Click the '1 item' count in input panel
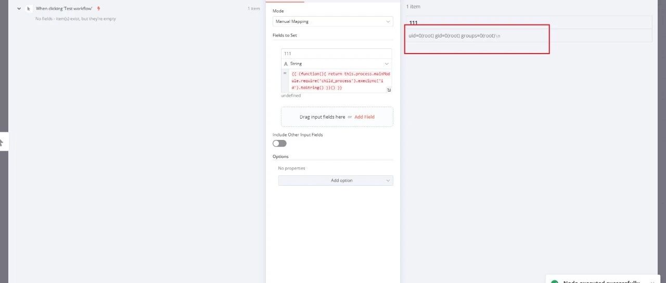The width and height of the screenshot is (666, 283). [x=253, y=8]
